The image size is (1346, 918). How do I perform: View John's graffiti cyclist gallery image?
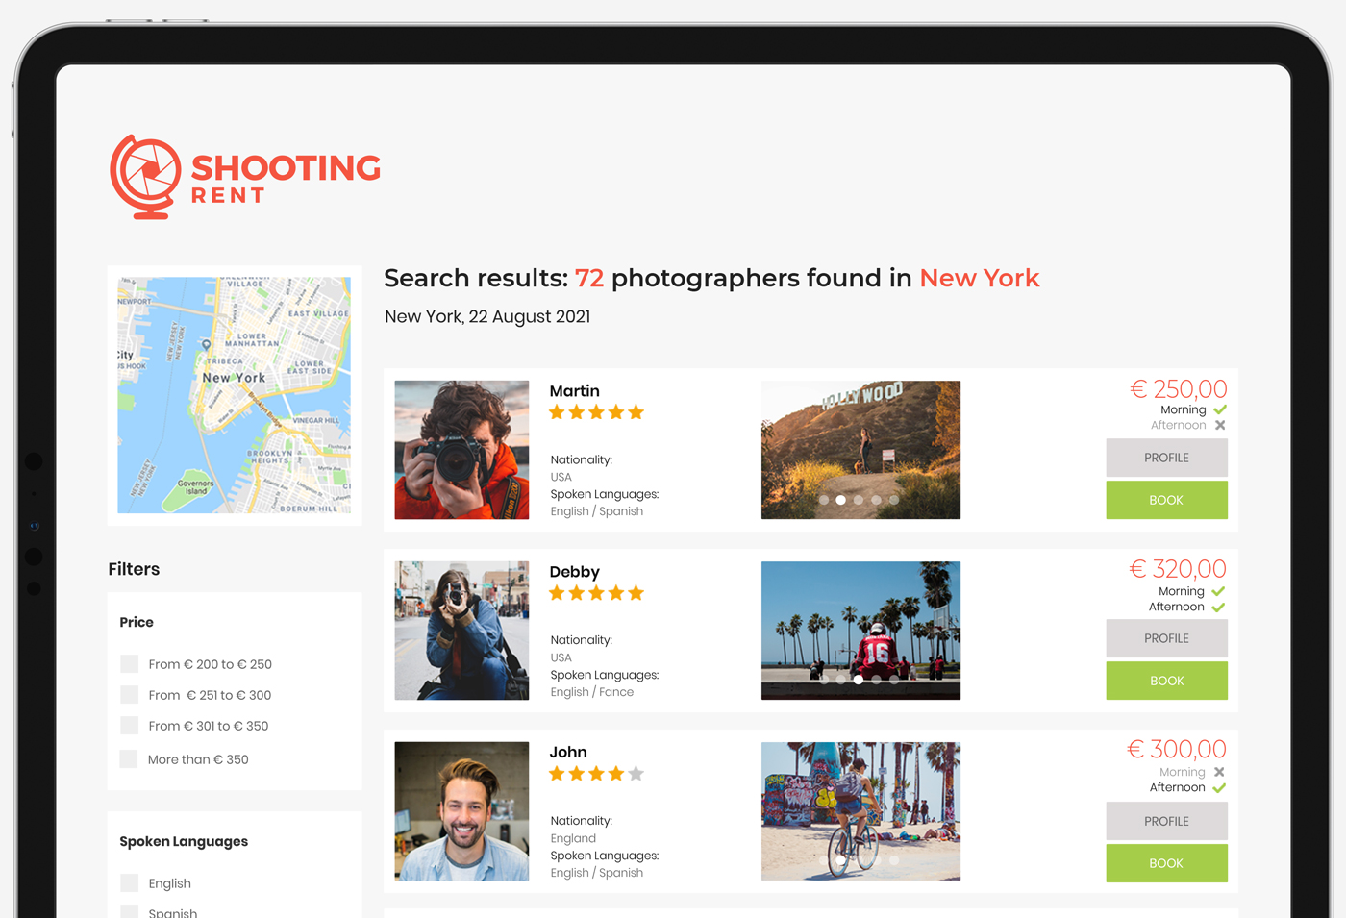tap(860, 811)
